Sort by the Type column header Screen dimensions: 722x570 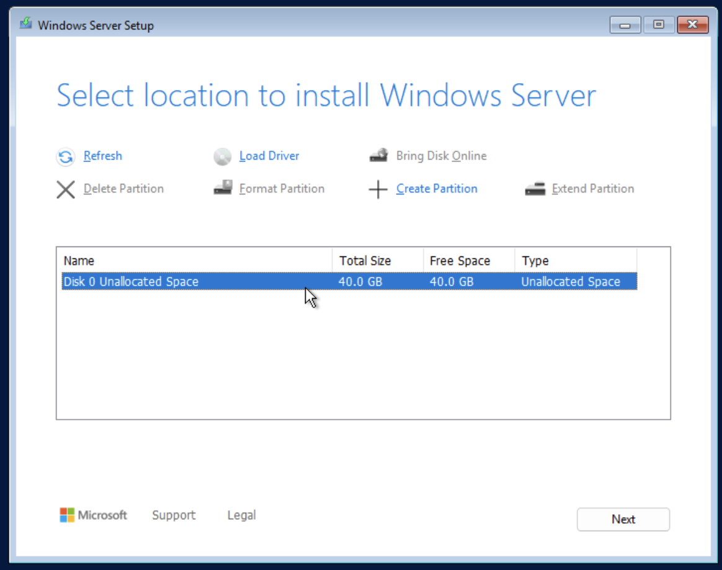576,260
